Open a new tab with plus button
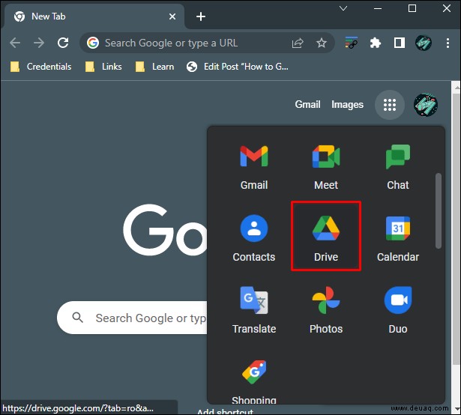The height and width of the screenshot is (415, 461). tap(201, 16)
